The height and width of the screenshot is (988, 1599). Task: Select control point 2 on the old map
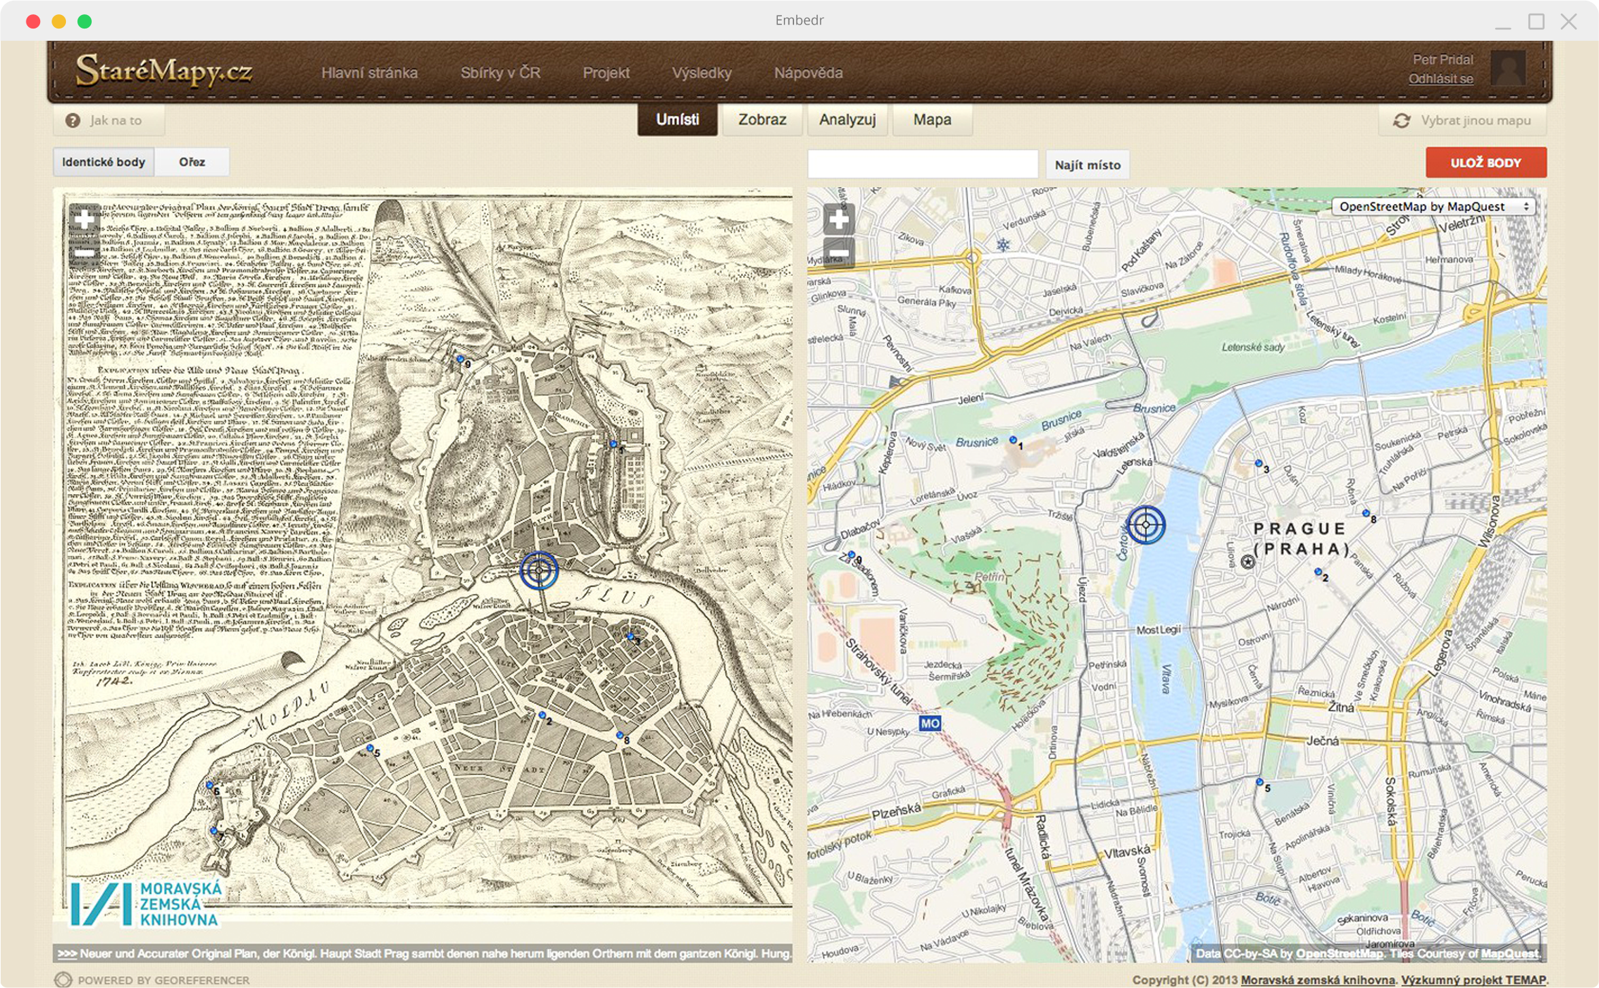click(542, 716)
